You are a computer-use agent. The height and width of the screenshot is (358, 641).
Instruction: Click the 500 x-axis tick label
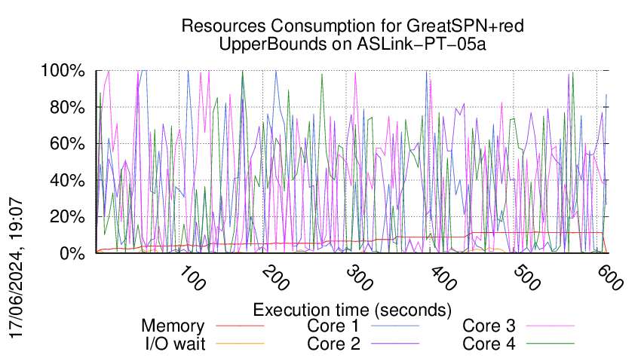[x=526, y=278]
